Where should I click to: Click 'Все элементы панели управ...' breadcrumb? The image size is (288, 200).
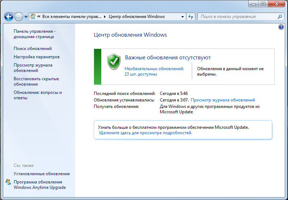point(71,17)
